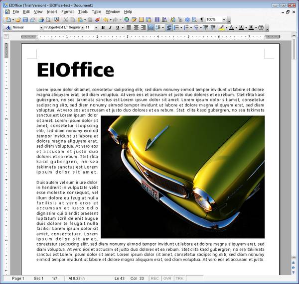The image size is (299, 284).
Task: Click the bulleted list icon
Action: pyautogui.click(x=176, y=27)
